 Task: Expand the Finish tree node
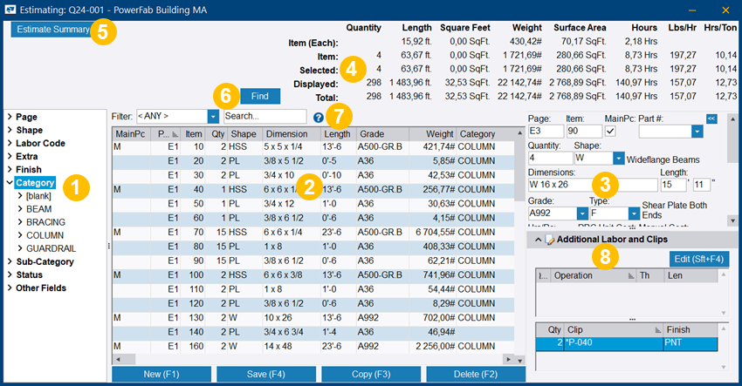tap(10, 169)
